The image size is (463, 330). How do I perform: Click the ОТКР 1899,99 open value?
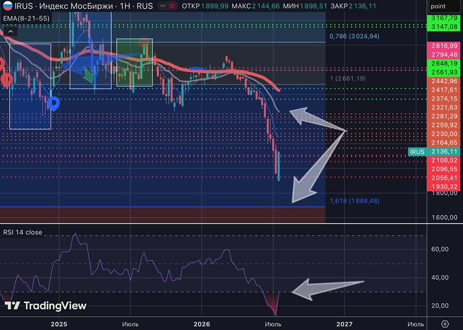(205, 6)
